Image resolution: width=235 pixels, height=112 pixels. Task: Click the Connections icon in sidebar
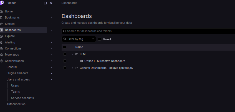[1, 49]
